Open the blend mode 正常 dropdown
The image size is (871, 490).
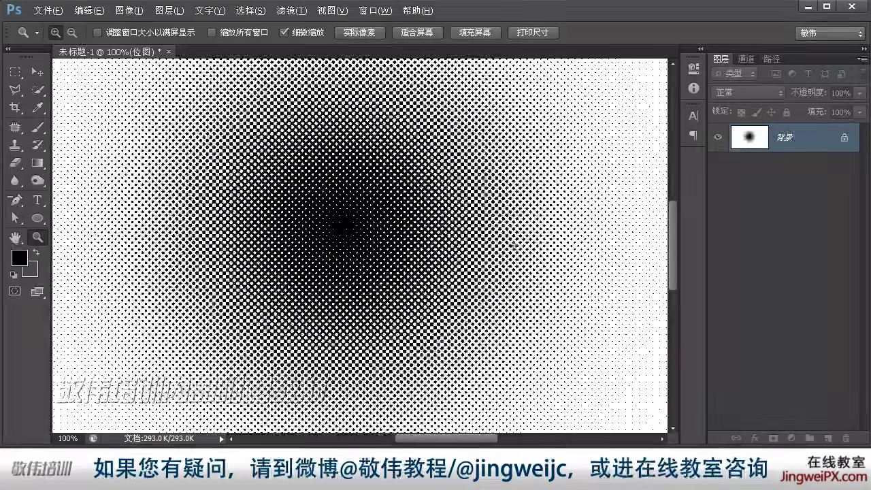[x=749, y=93]
